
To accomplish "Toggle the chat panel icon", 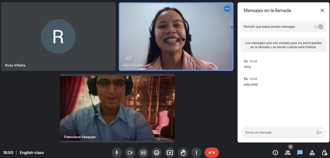I will pyautogui.click(x=300, y=153).
